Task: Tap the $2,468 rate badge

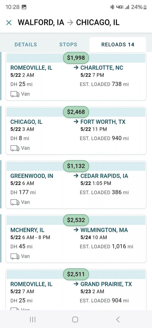Action: (76, 112)
